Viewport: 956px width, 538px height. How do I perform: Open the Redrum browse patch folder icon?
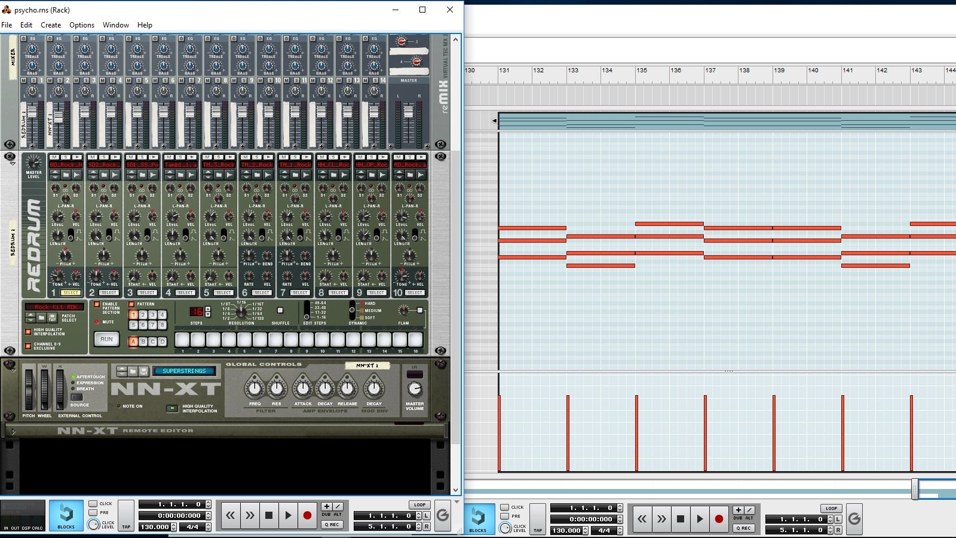(42, 317)
